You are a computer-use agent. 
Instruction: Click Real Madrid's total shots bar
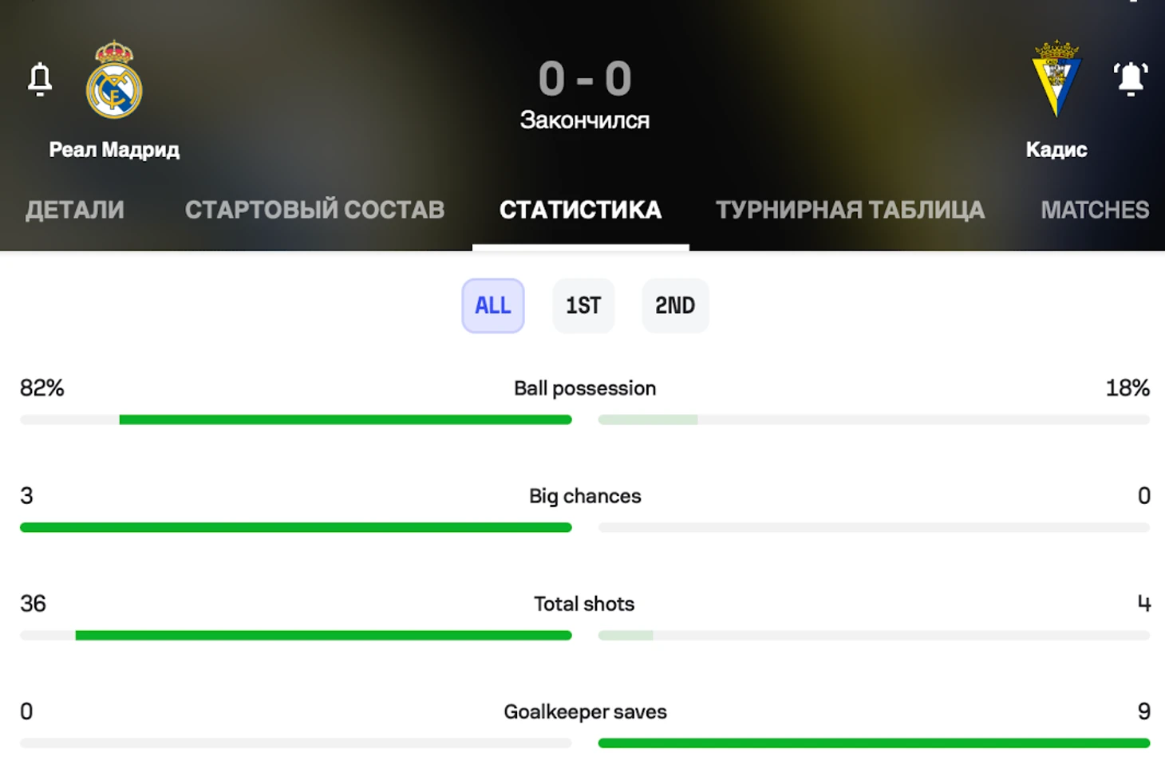click(x=323, y=636)
